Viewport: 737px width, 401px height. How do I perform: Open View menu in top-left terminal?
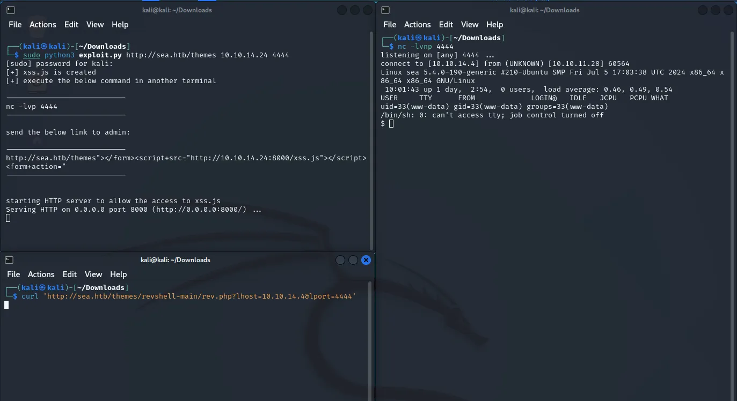(95, 25)
